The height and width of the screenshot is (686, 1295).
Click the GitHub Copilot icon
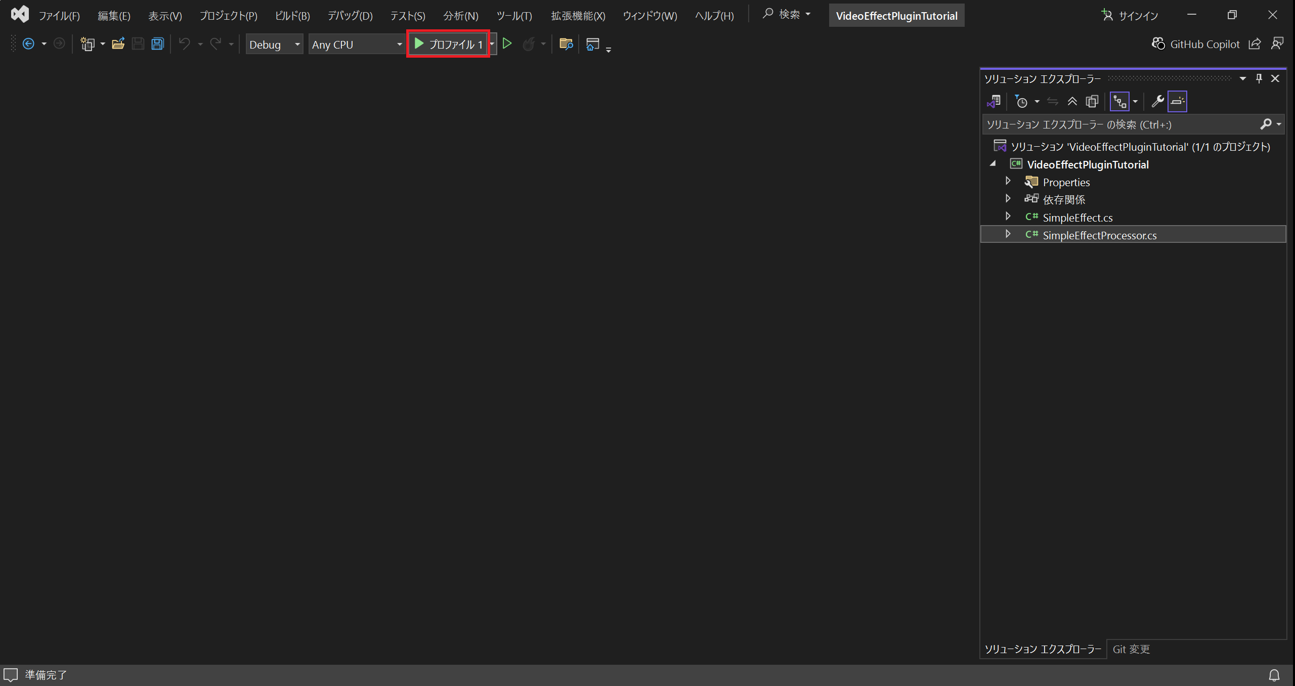pos(1158,44)
